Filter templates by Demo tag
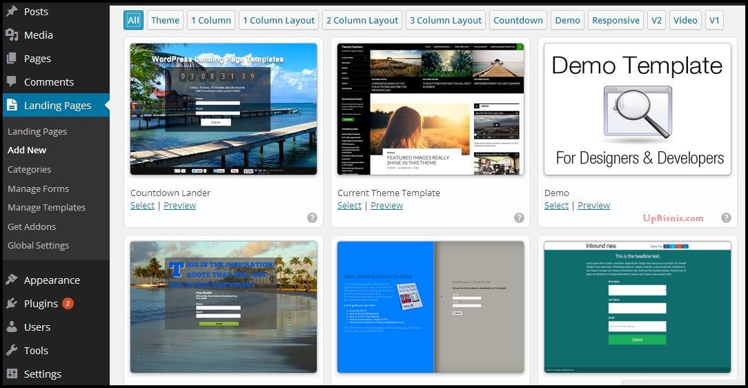Image resolution: width=748 pixels, height=388 pixels. (x=567, y=20)
